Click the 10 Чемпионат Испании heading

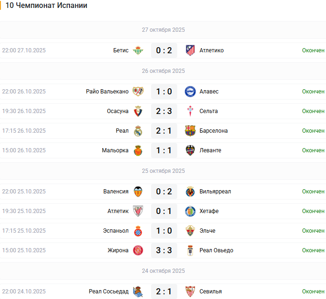(47, 6)
